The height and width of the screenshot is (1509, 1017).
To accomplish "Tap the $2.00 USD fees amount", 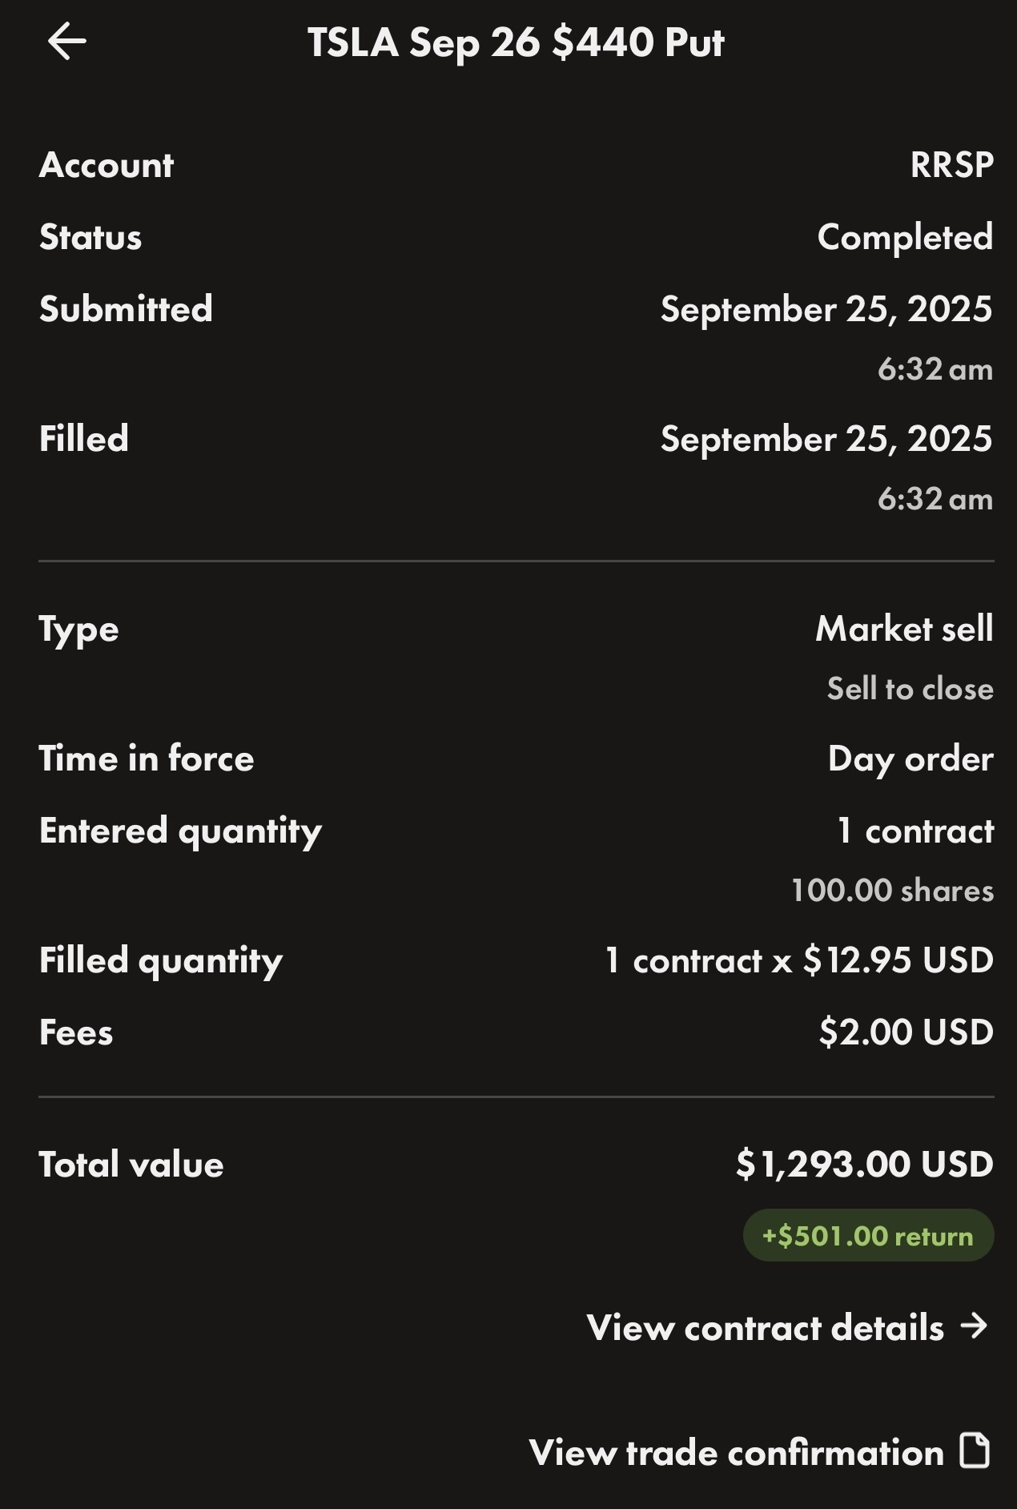I will tap(906, 1032).
